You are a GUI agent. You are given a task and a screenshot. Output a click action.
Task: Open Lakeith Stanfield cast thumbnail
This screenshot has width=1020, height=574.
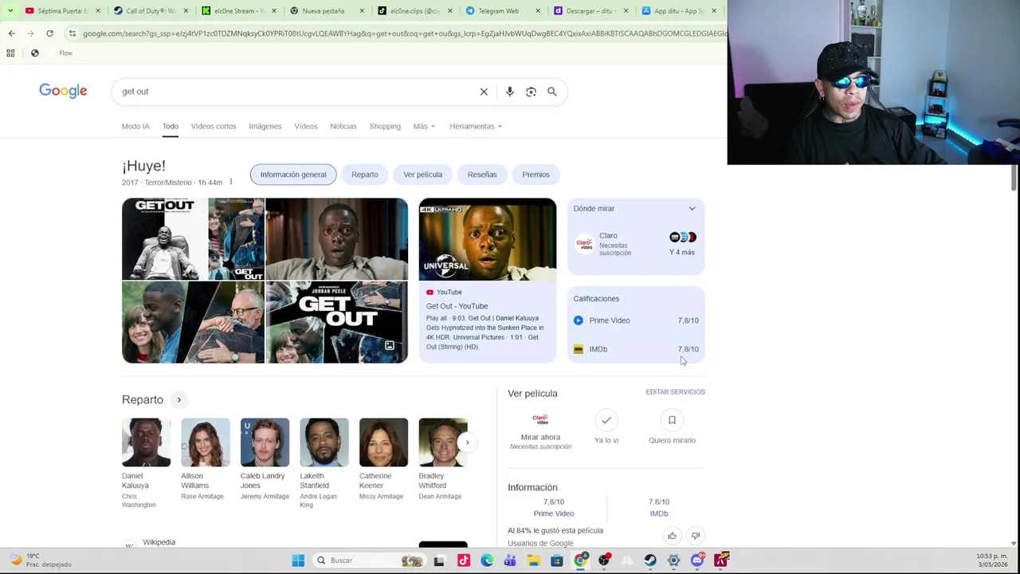324,442
